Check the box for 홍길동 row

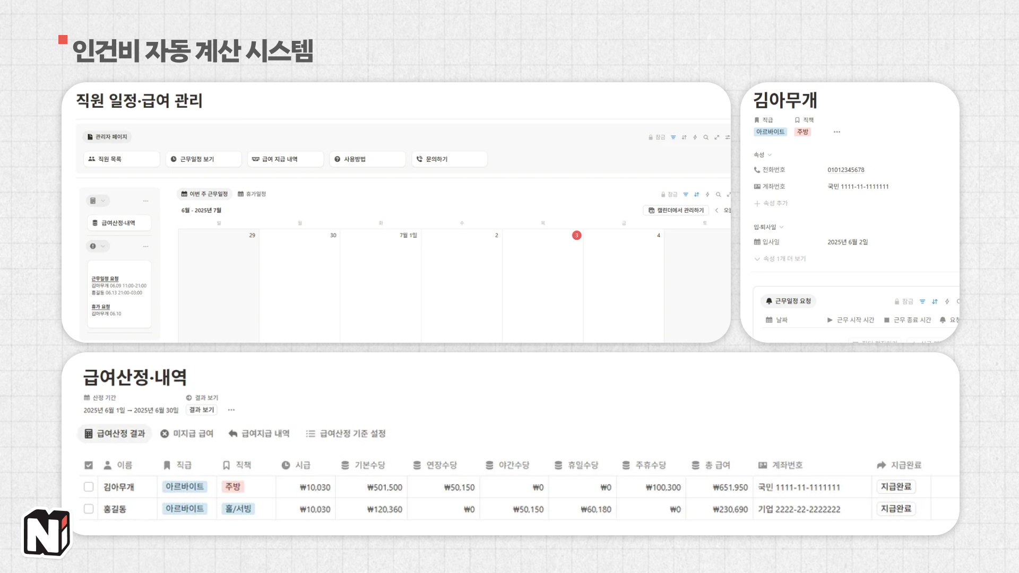[x=89, y=509]
